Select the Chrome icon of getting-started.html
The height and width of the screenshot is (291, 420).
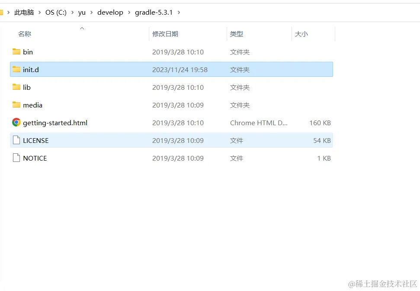(x=16, y=123)
